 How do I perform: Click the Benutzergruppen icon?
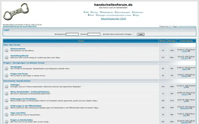tap(116, 12)
